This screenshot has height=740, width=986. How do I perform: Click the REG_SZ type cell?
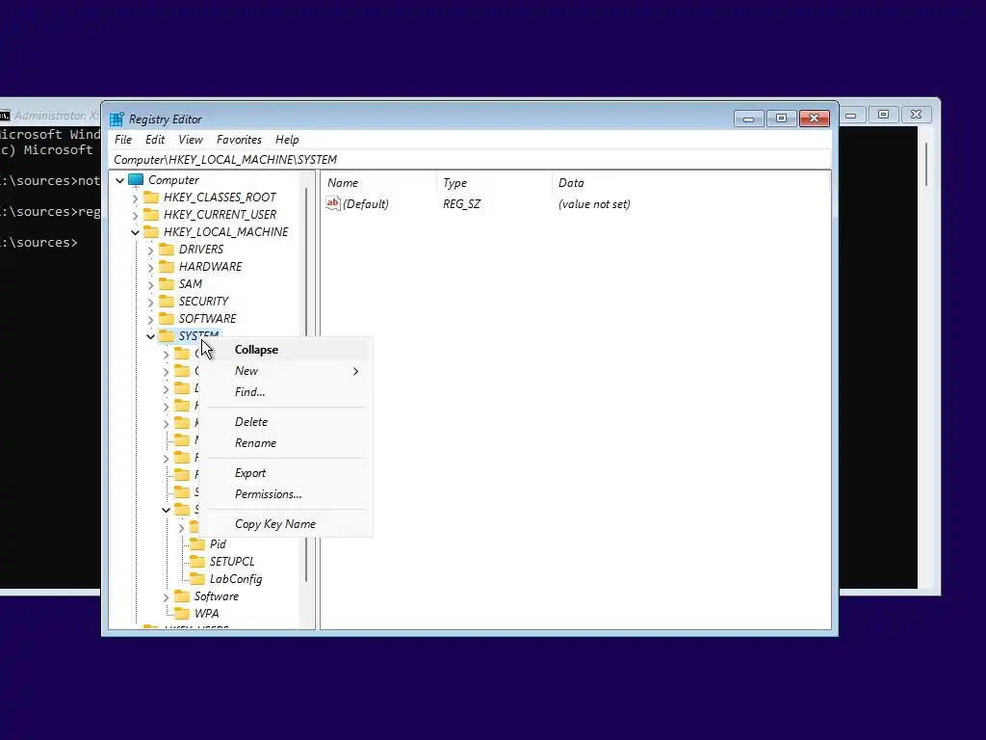461,204
